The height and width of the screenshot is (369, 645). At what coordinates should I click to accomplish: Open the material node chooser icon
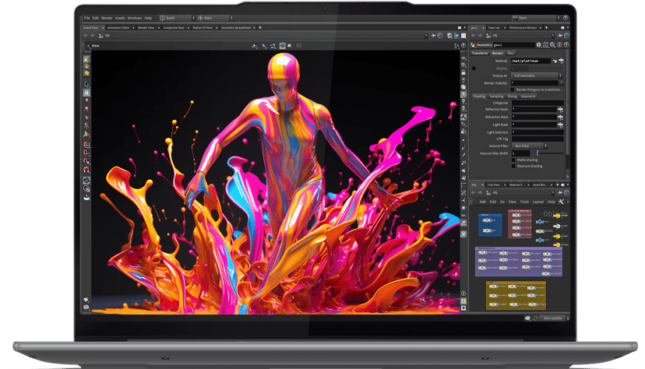point(561,61)
